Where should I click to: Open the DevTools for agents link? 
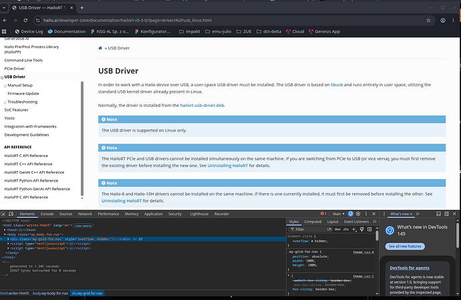[410, 268]
